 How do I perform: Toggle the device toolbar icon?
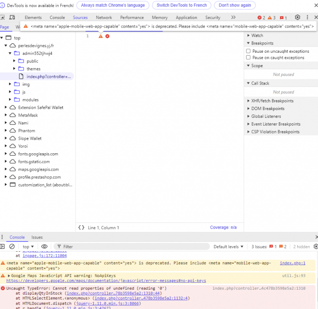(x=12, y=17)
